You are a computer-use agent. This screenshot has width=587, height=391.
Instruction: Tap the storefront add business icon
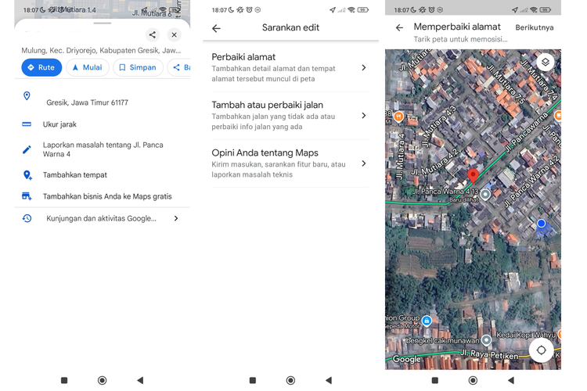click(27, 196)
